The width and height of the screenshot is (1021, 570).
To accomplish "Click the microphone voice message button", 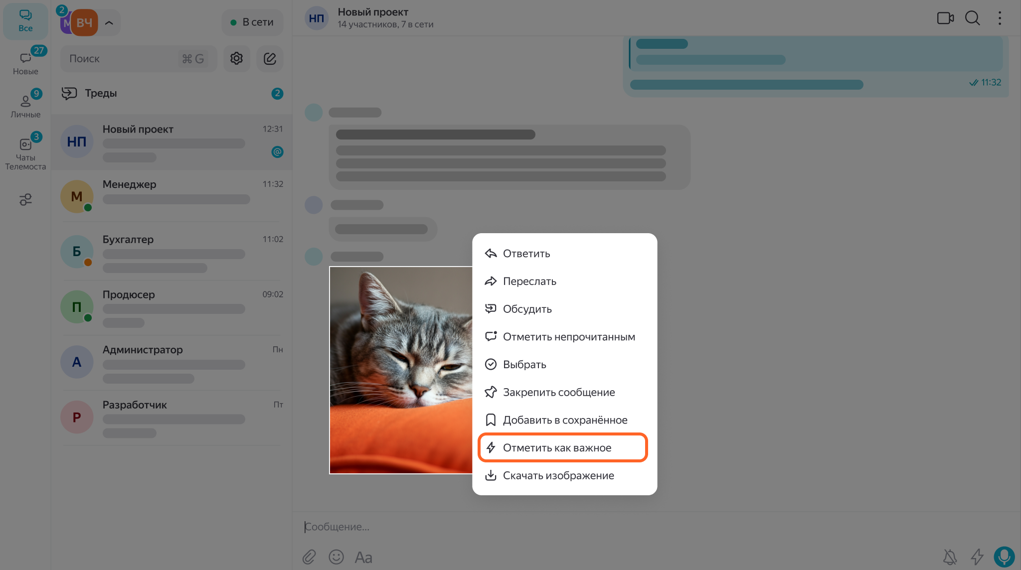I will tap(1004, 557).
